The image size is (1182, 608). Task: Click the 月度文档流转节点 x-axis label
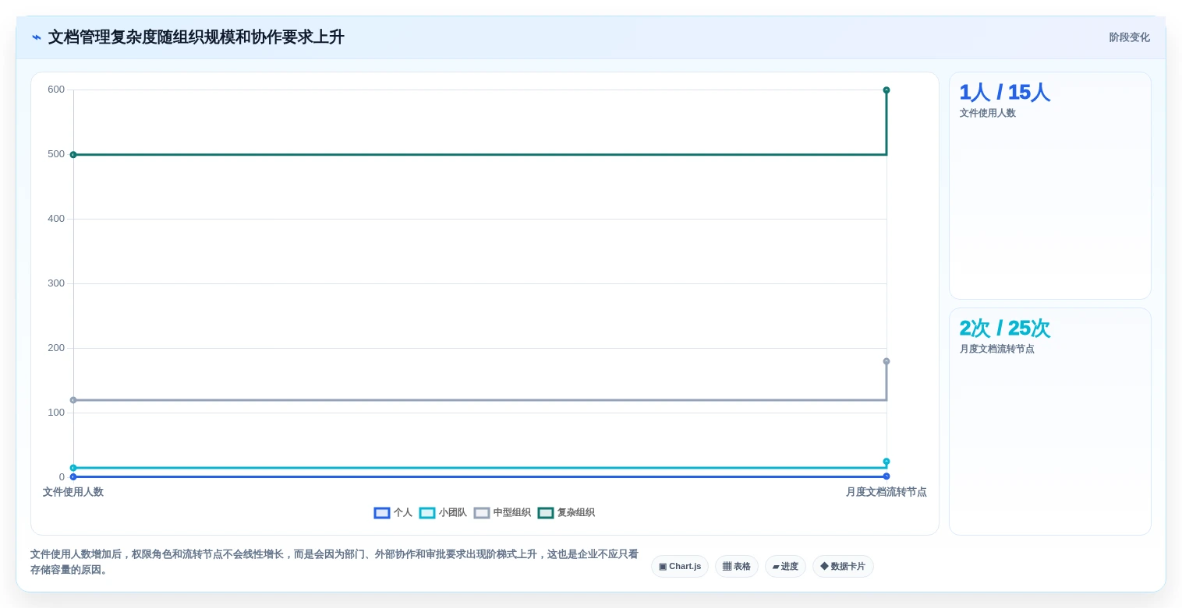pos(886,492)
